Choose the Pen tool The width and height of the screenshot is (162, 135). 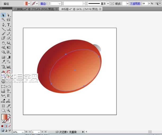coord(3,24)
